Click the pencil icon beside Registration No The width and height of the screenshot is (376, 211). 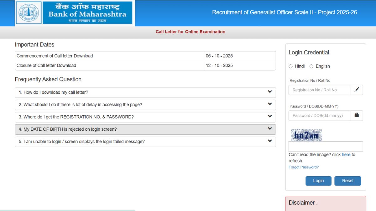(357, 90)
